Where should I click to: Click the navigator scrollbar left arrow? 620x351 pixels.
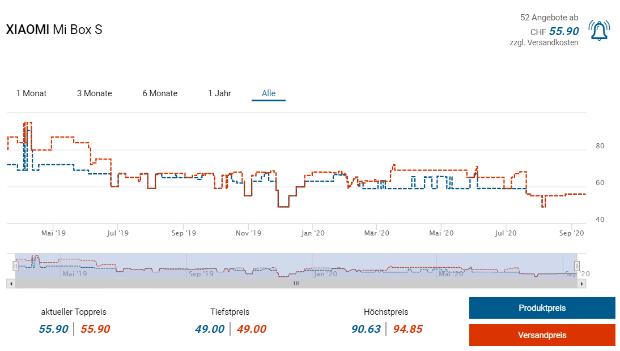(10, 283)
